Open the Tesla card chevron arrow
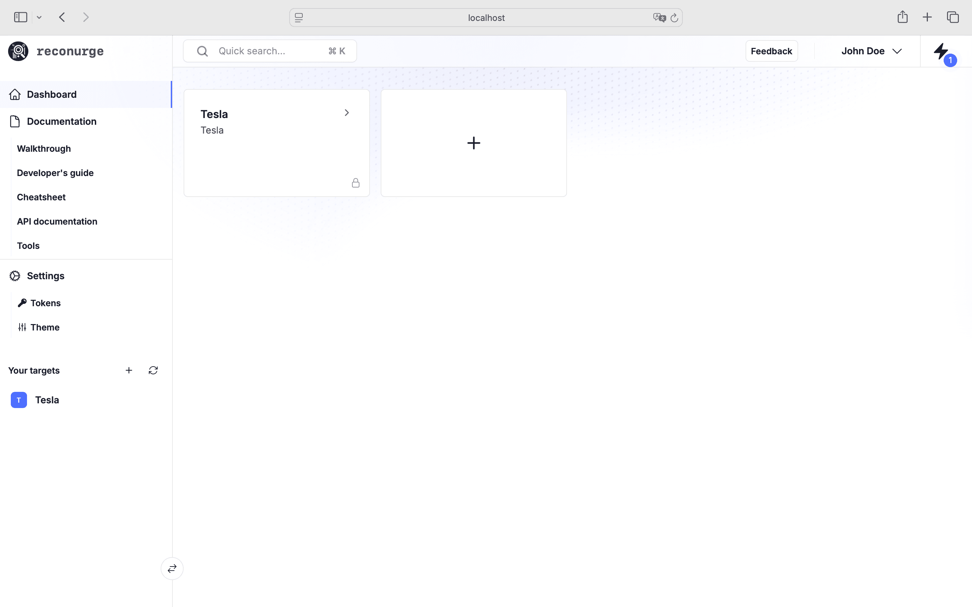The image size is (972, 607). 347,113
